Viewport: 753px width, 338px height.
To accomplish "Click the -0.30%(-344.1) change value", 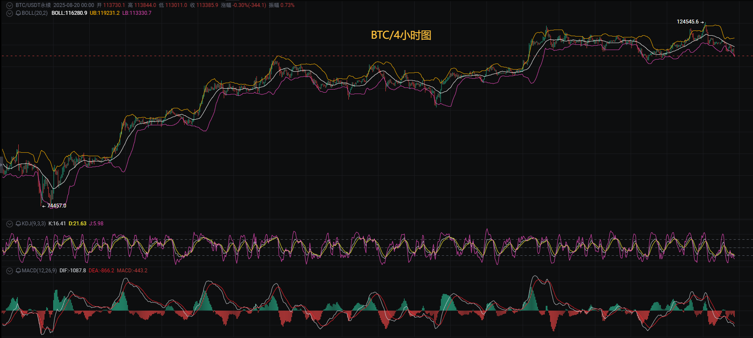I will click(249, 5).
